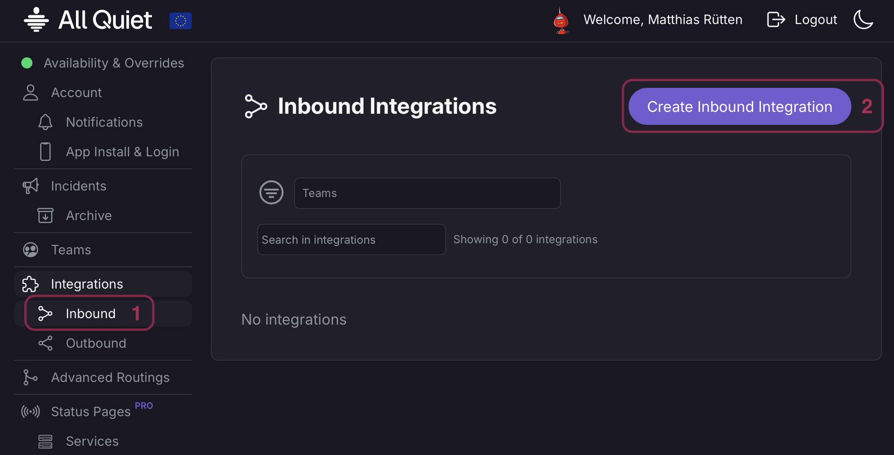Click the filter icon beside Teams
The image size is (894, 455).
tap(271, 193)
